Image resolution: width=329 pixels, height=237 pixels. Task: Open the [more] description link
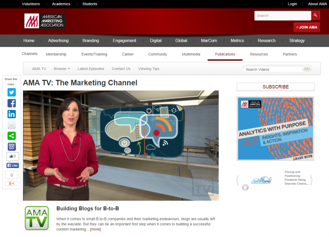[x=95, y=229]
